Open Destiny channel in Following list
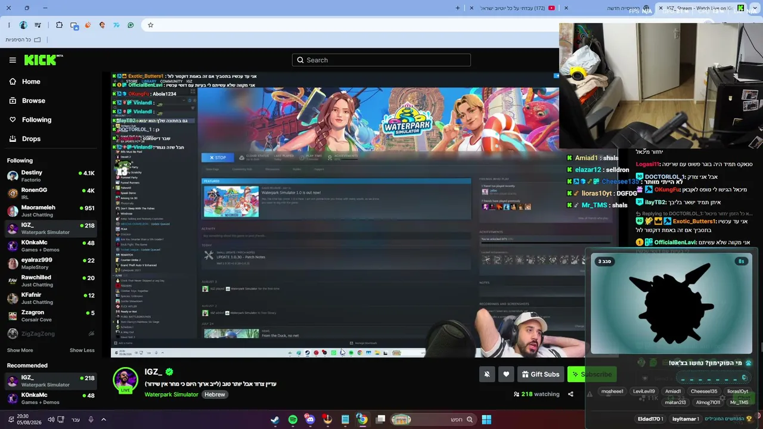 [51, 176]
